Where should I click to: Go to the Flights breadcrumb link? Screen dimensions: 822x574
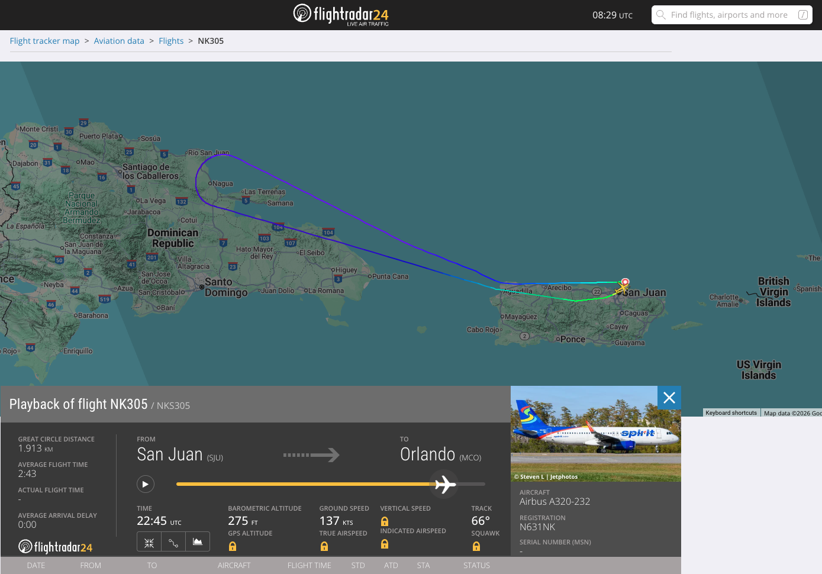171,41
